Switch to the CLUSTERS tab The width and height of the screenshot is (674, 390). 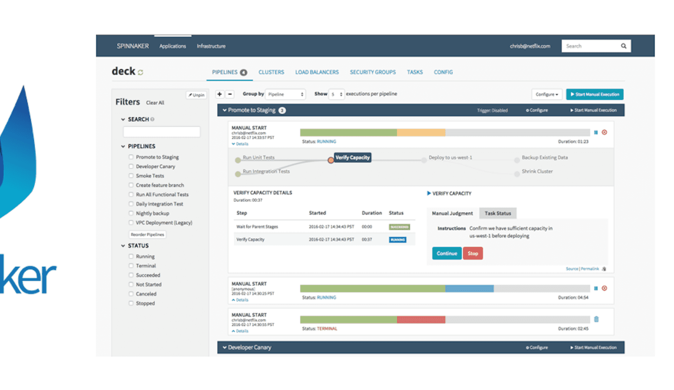pyautogui.click(x=271, y=72)
